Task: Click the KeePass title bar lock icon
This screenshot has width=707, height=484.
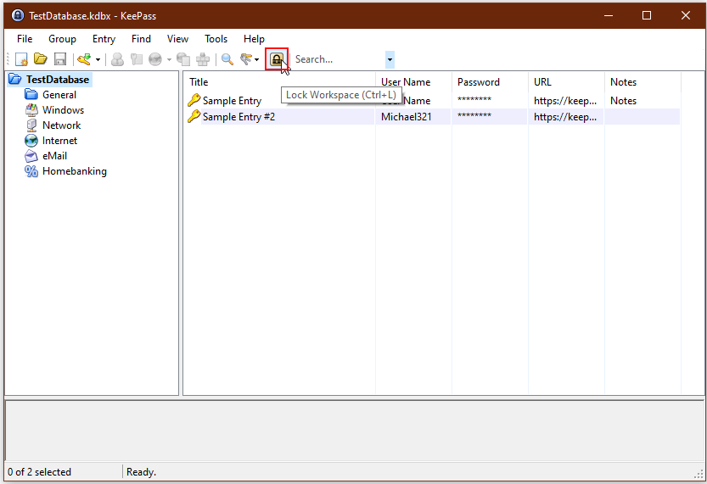Action: (x=18, y=15)
